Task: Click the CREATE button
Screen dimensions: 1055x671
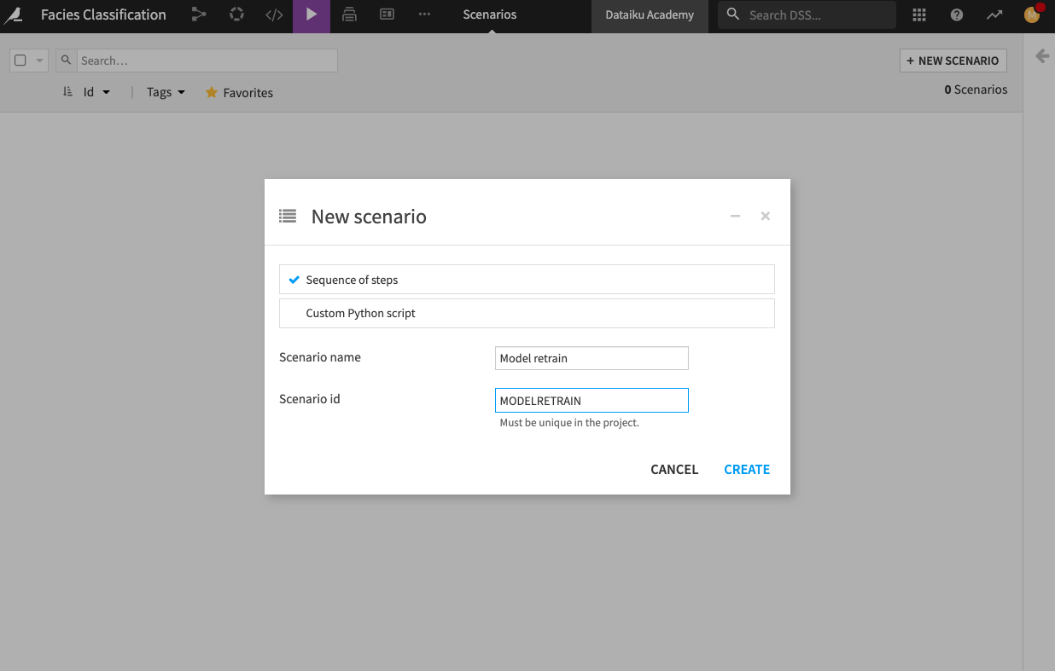Action: coord(746,469)
